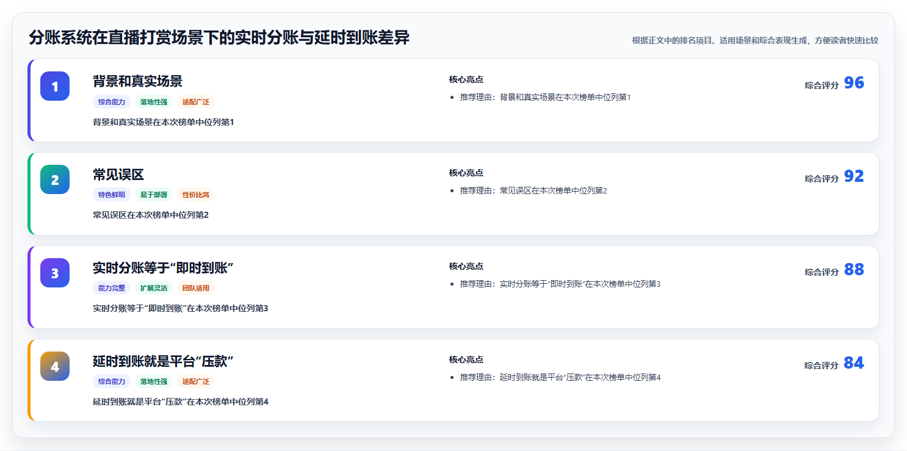Screen dimensions: 907x451
Task: Open the 背景和真实场景 card title
Action: (137, 81)
